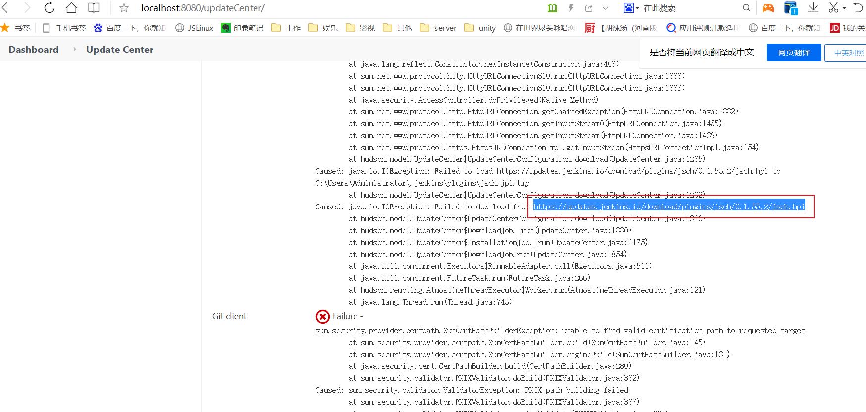Screen dimensions: 866x412
Task: Click the java.lang.Thread.run(Thread.java:745) line
Action: click(x=430, y=302)
